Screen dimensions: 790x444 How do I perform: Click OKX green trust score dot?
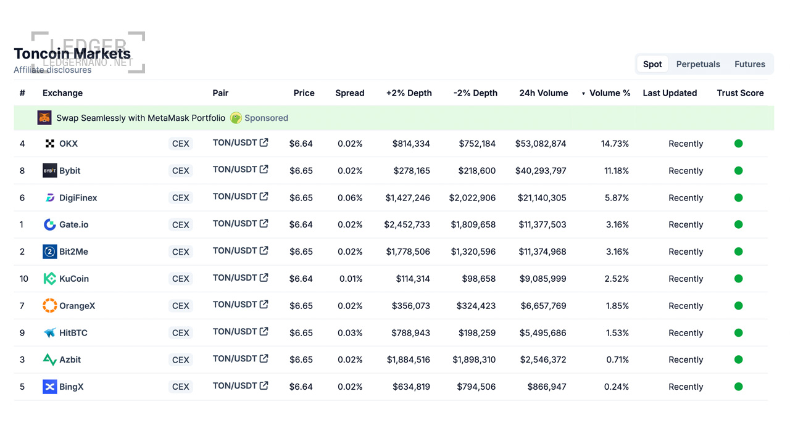[x=739, y=144]
